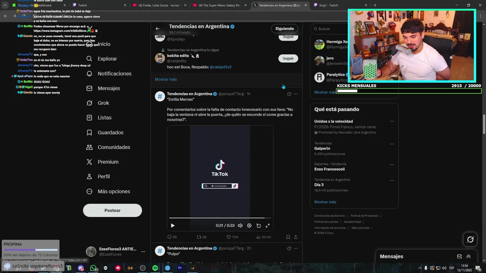Open Perfil in the sidebar
Image resolution: width=486 pixels, height=273 pixels.
point(98,176)
